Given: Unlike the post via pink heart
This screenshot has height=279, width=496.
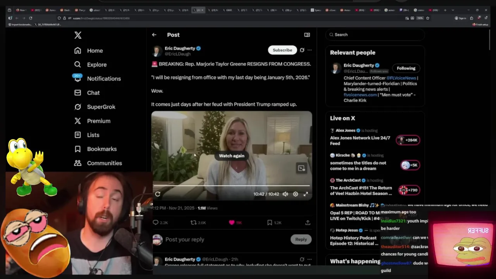Looking at the screenshot, I should point(232,223).
